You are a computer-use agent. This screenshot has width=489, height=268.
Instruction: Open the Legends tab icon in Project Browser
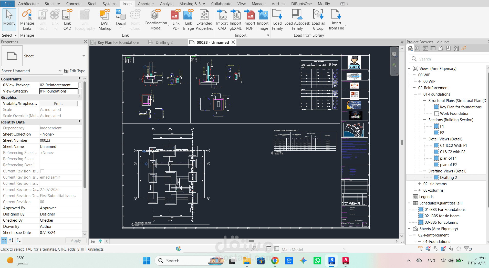point(425,48)
